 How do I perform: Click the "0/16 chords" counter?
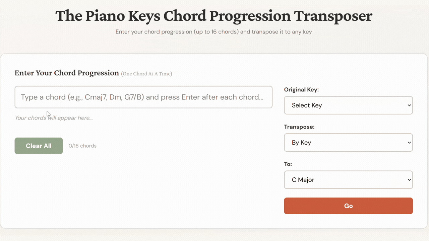(82, 146)
